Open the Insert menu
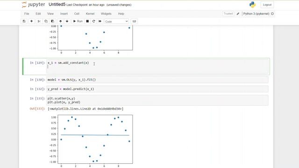This screenshot has width=299, height=168. click(x=64, y=14)
